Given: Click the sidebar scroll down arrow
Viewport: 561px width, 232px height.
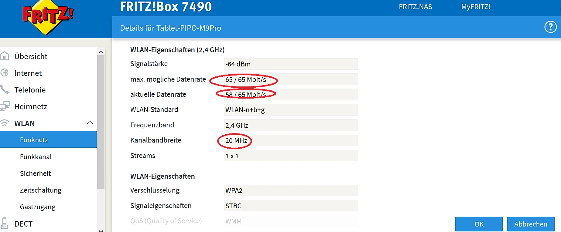Looking at the screenshot, I should (101, 230).
